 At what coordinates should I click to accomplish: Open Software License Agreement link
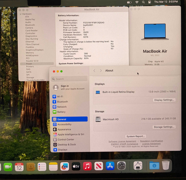tap(122, 141)
